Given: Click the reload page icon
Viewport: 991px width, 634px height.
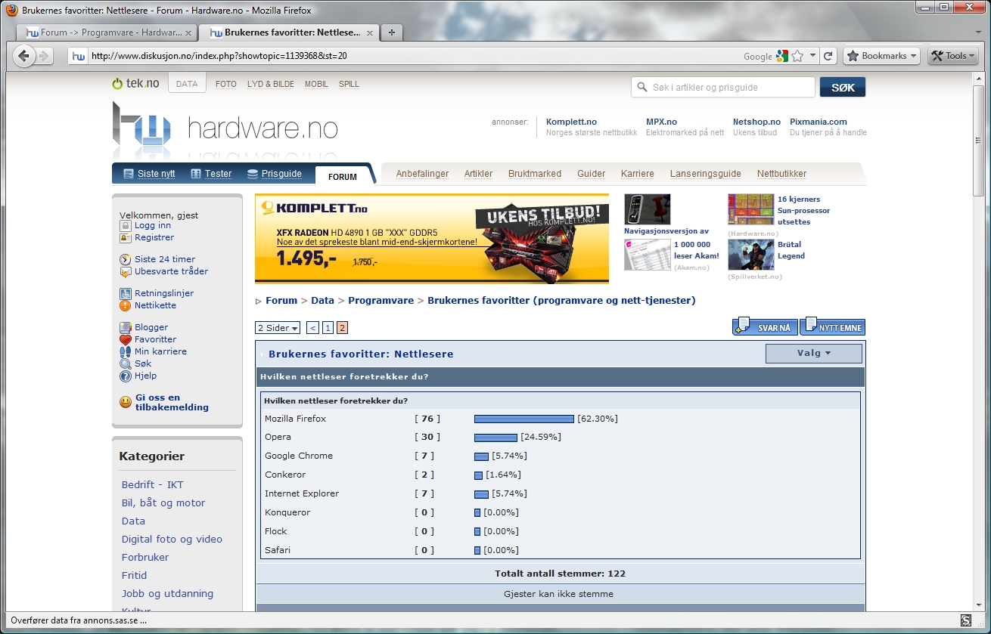Looking at the screenshot, I should tap(828, 56).
